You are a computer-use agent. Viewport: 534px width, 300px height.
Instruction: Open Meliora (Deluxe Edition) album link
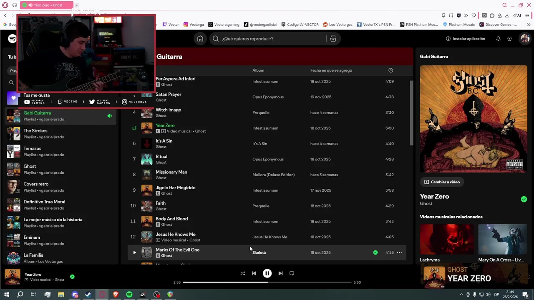pyautogui.click(x=273, y=175)
